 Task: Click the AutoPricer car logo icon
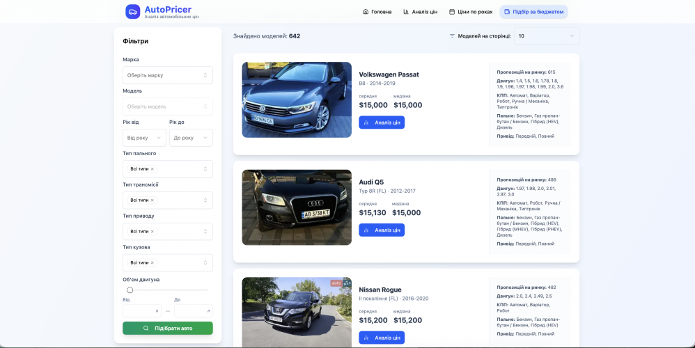tap(132, 12)
